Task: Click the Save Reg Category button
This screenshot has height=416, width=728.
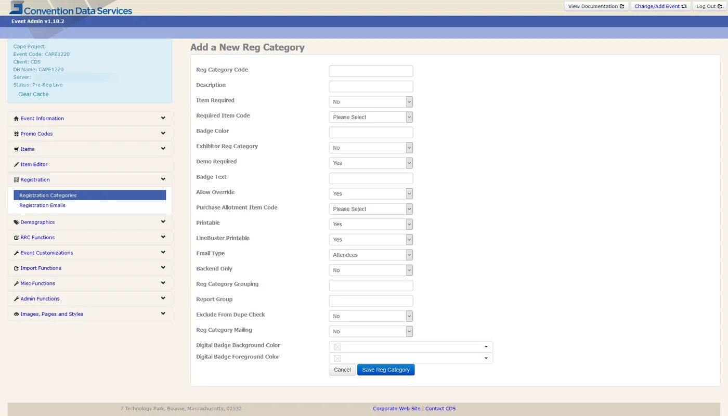Action: 386,370
